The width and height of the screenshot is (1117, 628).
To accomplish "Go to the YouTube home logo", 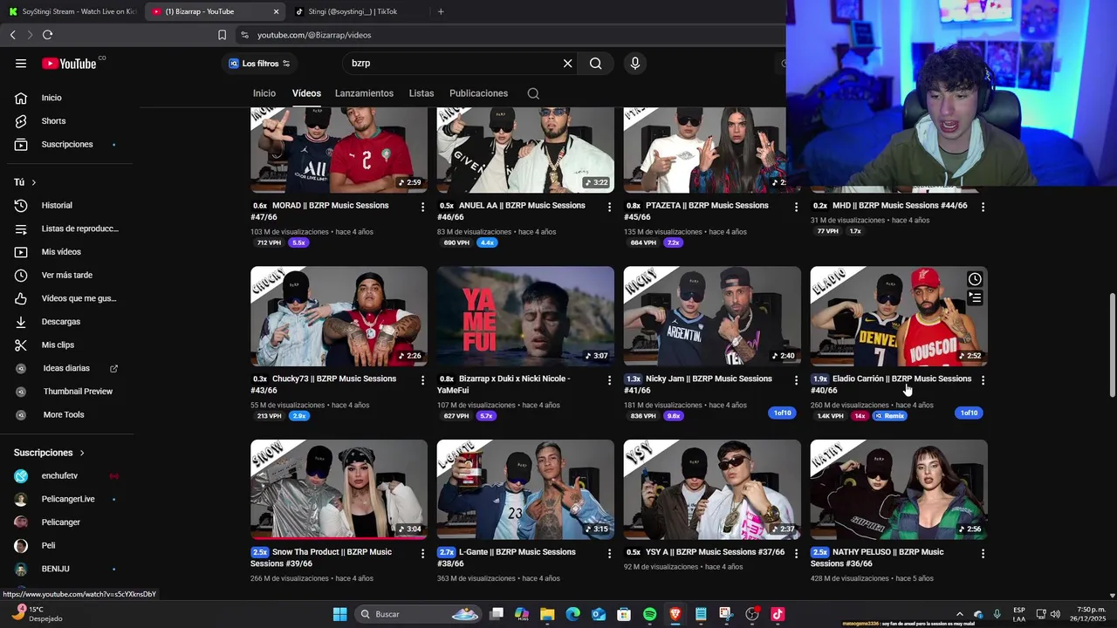I will click(x=69, y=63).
